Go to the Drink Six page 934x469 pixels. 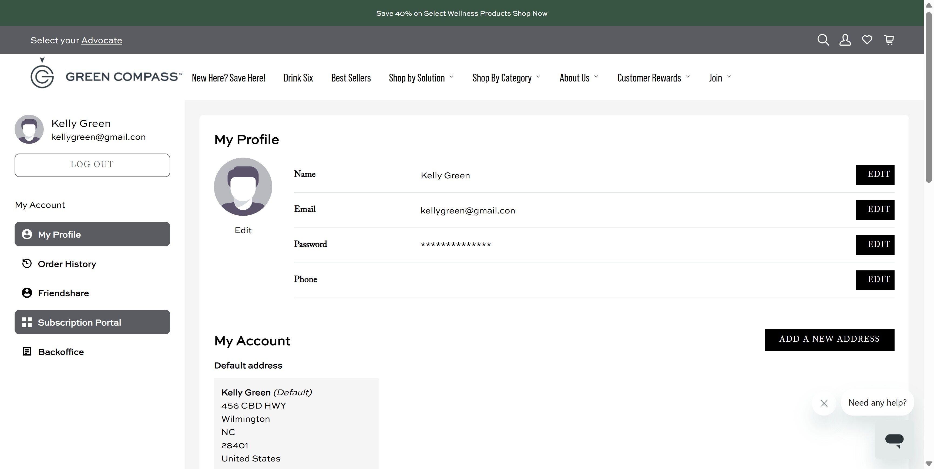point(298,78)
